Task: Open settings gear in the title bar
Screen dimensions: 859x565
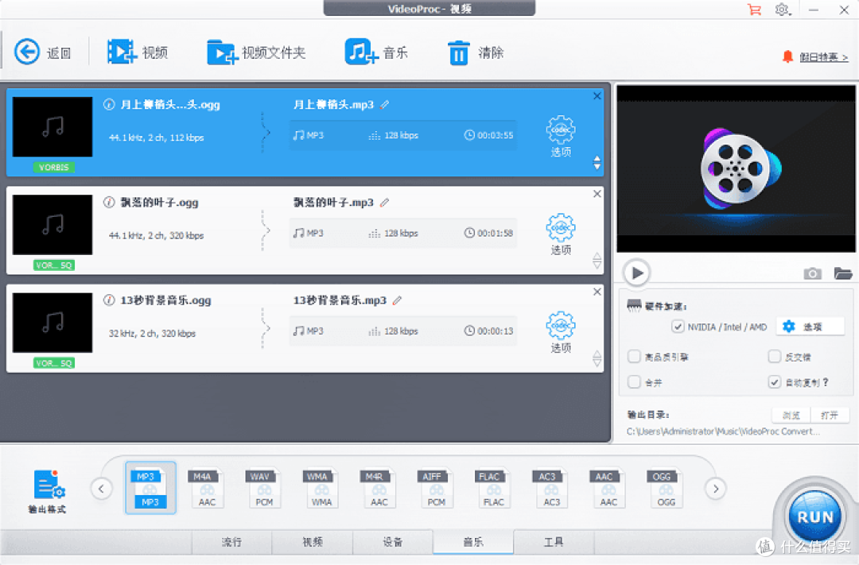Action: coord(783,10)
